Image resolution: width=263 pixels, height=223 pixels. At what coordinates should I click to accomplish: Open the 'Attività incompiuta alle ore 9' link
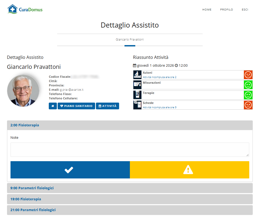(x=160, y=107)
